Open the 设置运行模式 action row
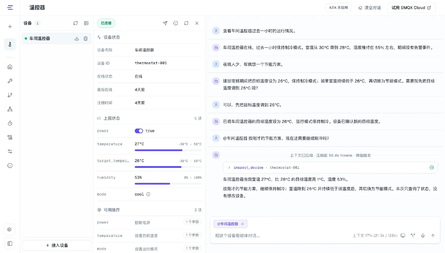The image size is (445, 253). pos(149,249)
